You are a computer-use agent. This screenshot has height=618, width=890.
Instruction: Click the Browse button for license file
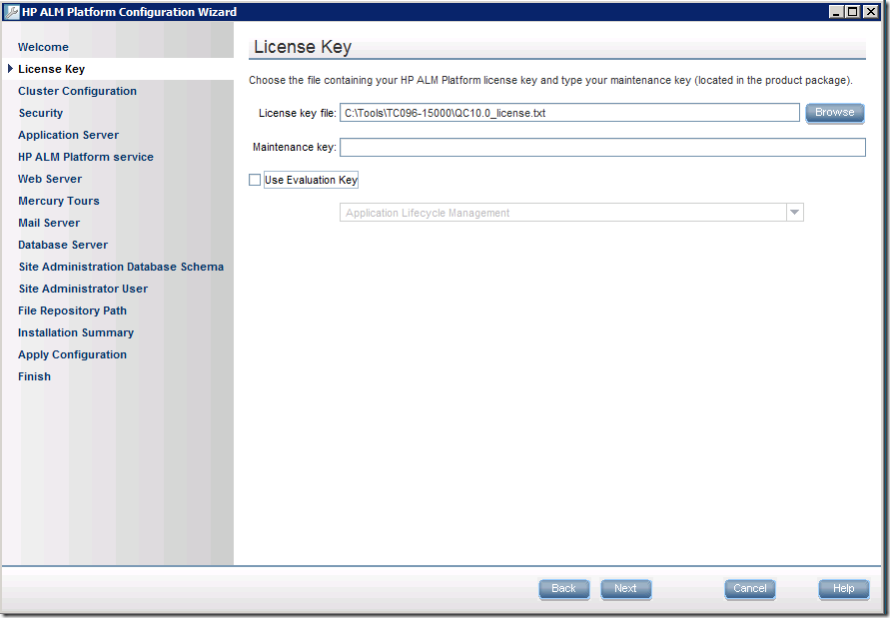[x=834, y=113]
